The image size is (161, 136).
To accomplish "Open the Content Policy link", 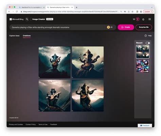I will (x=31, y=124).
